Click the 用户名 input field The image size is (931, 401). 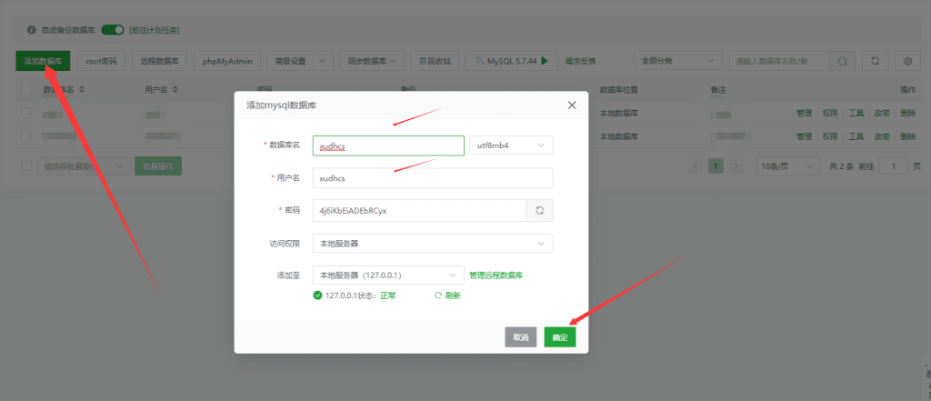tap(432, 177)
